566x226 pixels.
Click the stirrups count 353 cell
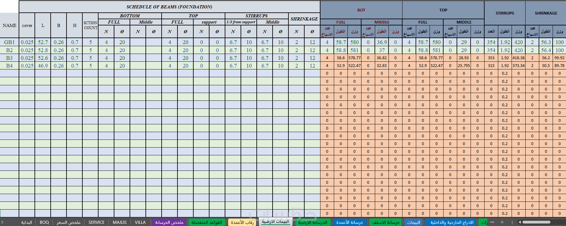pos(491,58)
